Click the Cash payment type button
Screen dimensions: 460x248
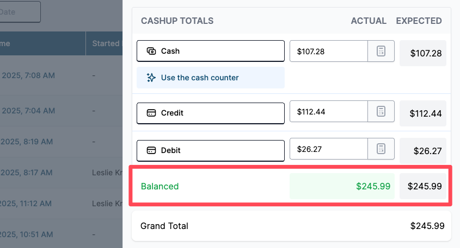click(x=211, y=51)
